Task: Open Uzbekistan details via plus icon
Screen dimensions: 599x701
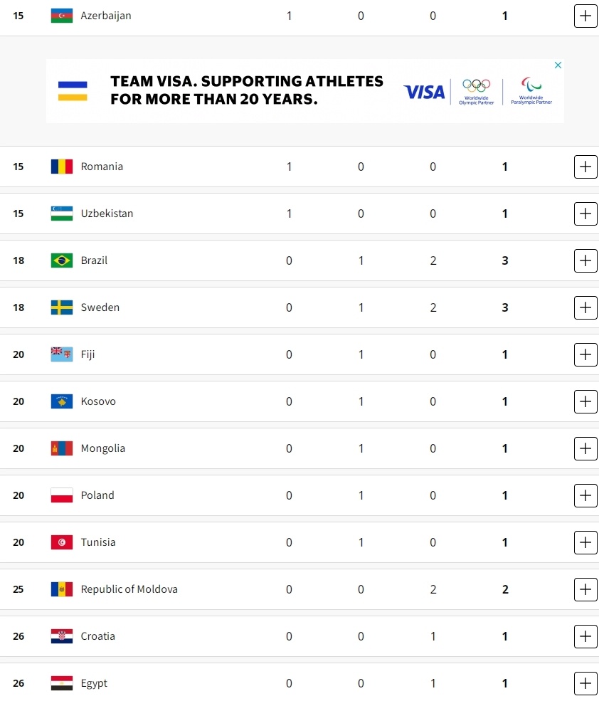Action: 585,214
